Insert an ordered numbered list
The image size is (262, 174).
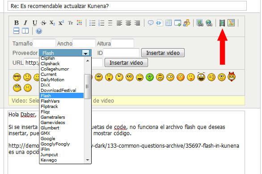tap(101, 23)
